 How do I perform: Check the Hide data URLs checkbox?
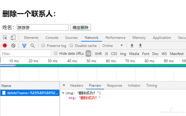pyautogui.click(x=55, y=53)
